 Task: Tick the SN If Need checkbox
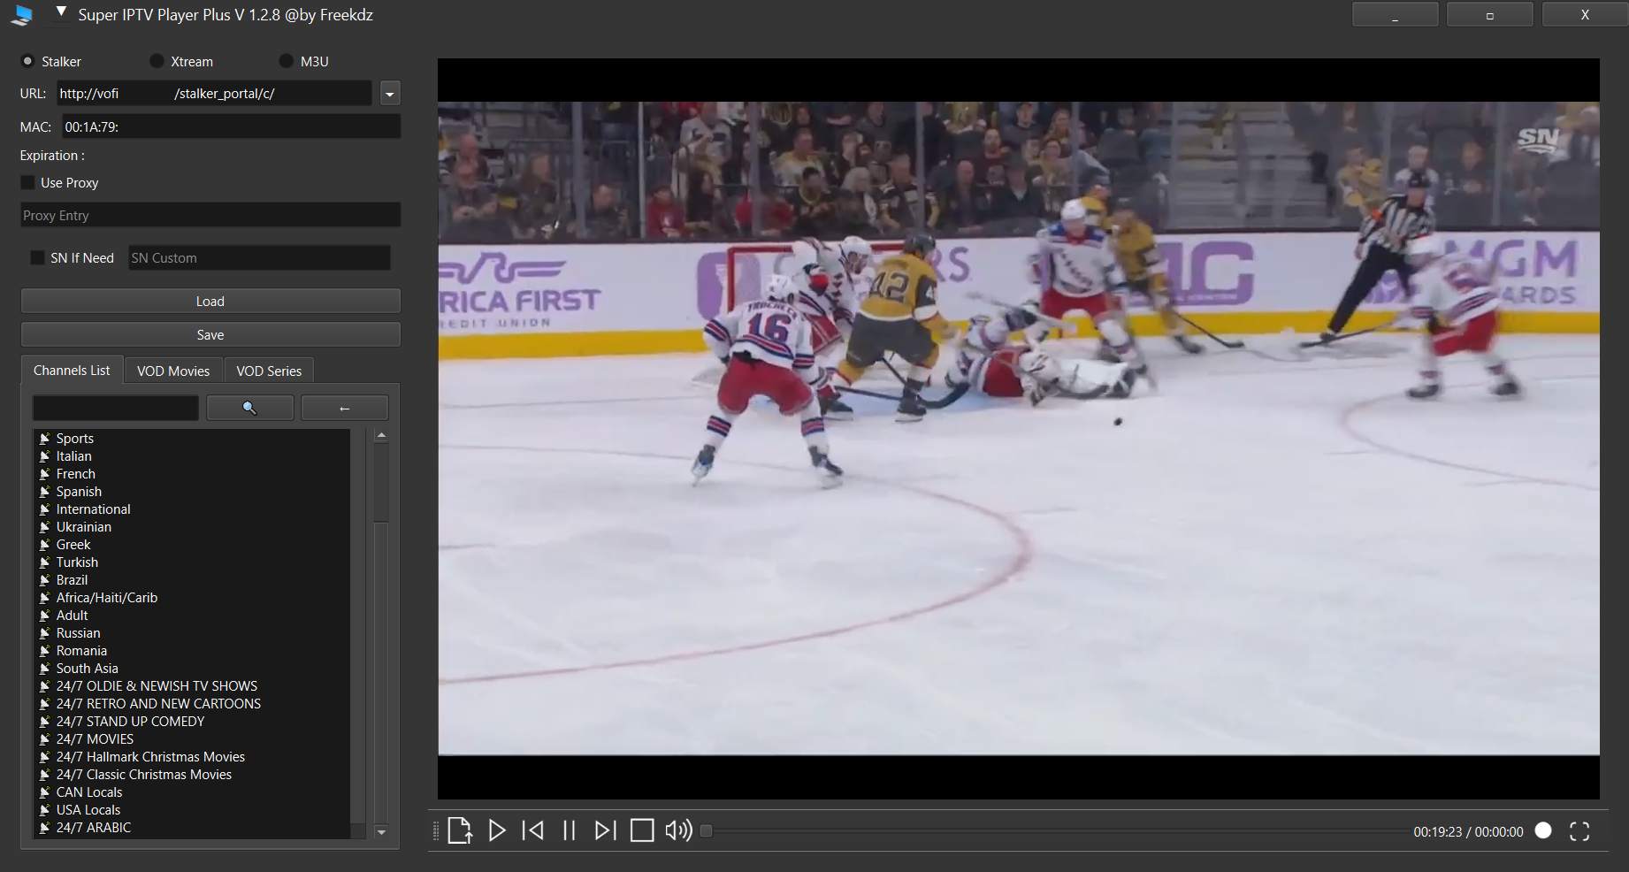point(37,257)
